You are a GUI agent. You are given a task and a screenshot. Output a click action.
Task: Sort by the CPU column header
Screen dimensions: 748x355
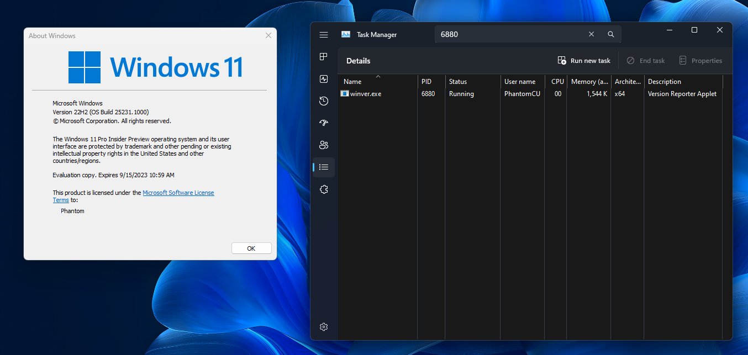[x=556, y=81]
